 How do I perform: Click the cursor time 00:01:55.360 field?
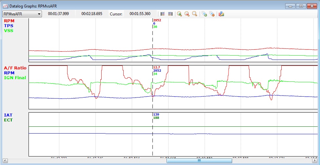tap(140, 14)
